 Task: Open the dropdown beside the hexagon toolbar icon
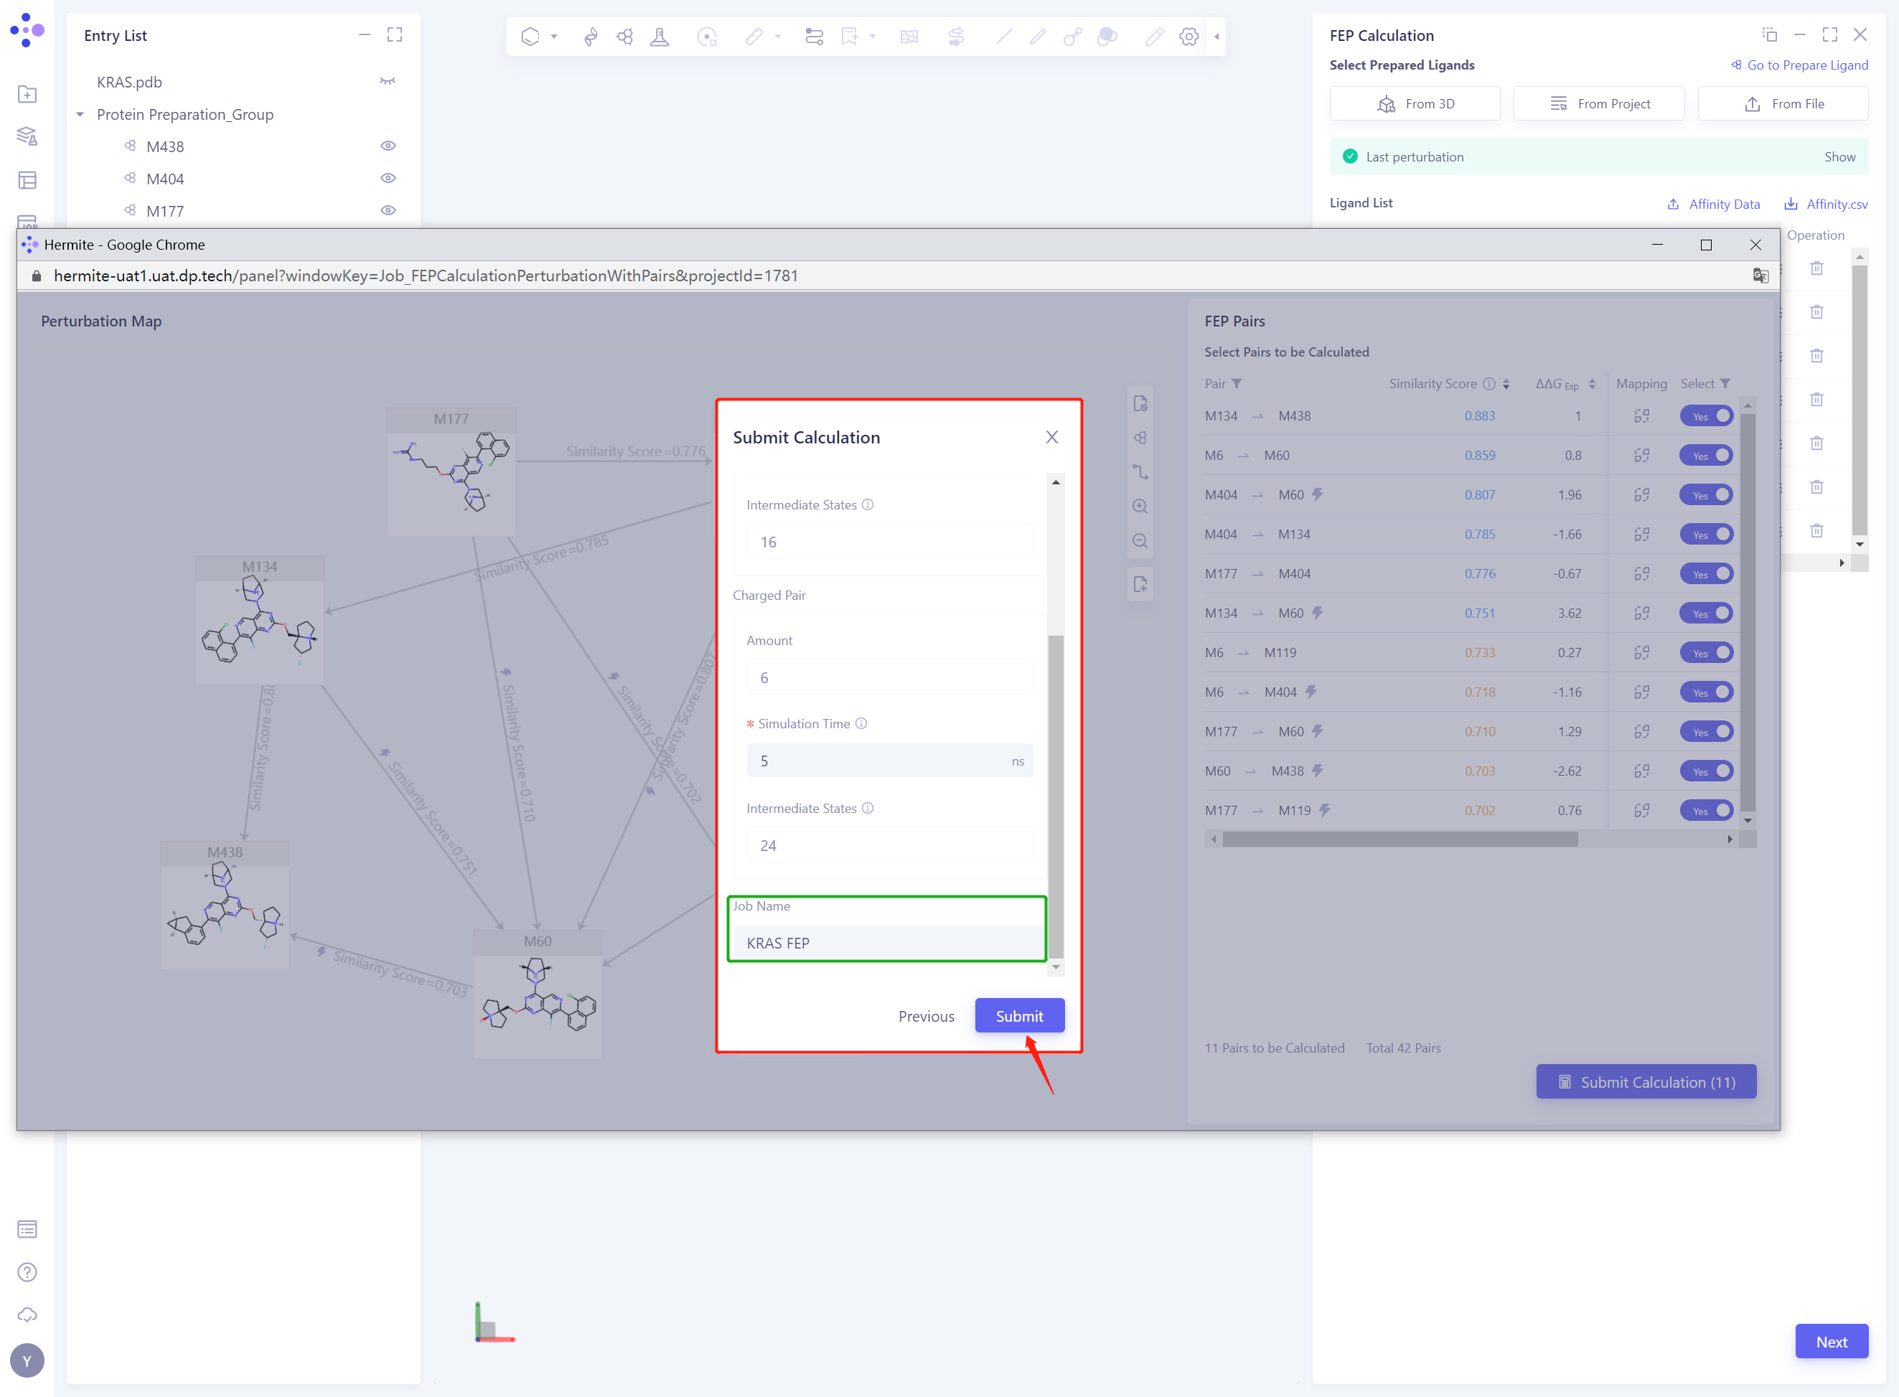553,37
